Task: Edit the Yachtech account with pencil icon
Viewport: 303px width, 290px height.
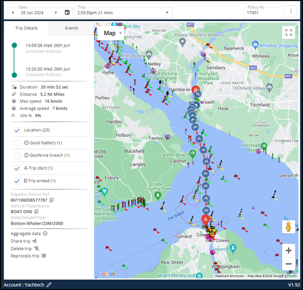Action: click(49, 285)
